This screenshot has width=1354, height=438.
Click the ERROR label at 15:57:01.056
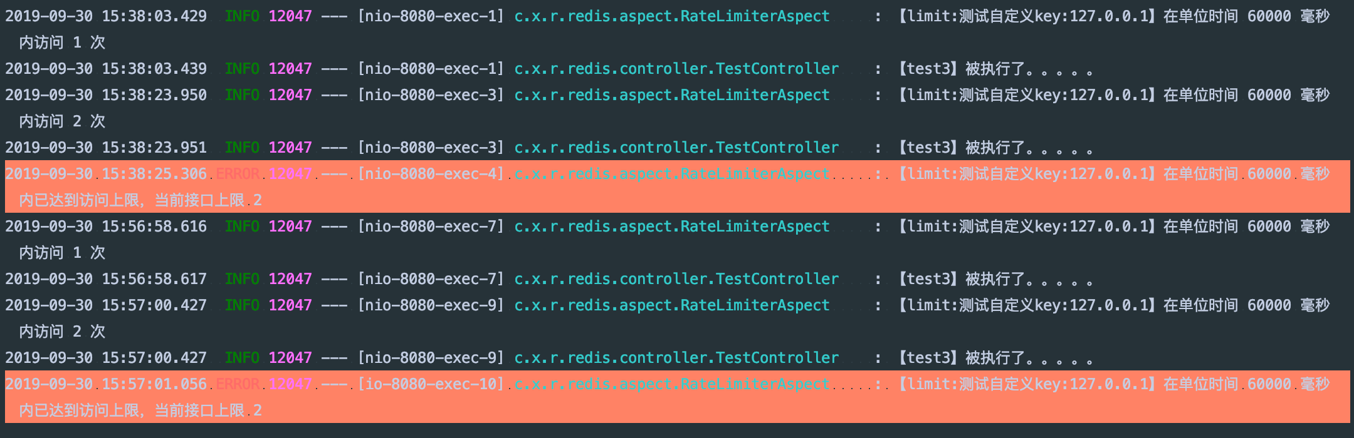[x=238, y=384]
